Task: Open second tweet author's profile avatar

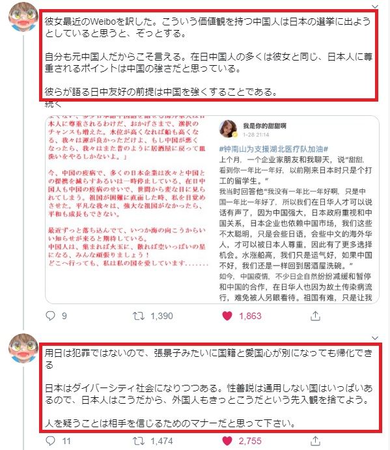Action: point(23,348)
